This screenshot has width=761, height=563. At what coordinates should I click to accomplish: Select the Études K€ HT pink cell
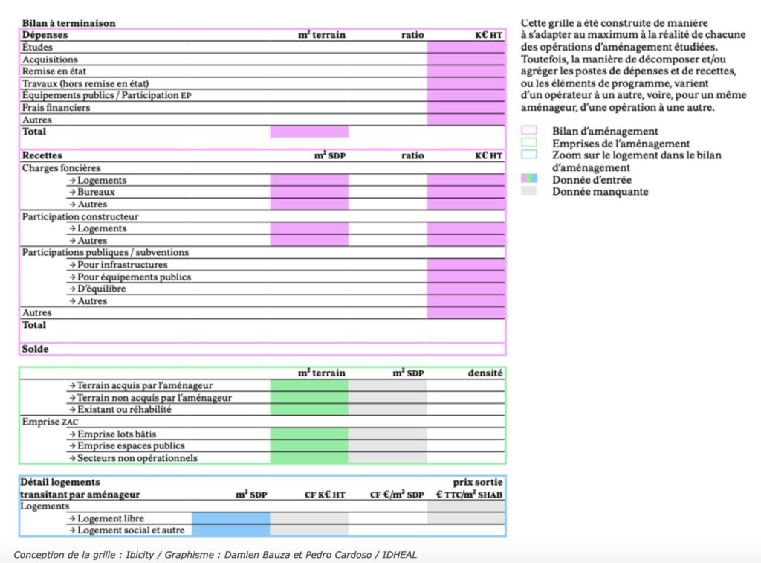pos(466,47)
